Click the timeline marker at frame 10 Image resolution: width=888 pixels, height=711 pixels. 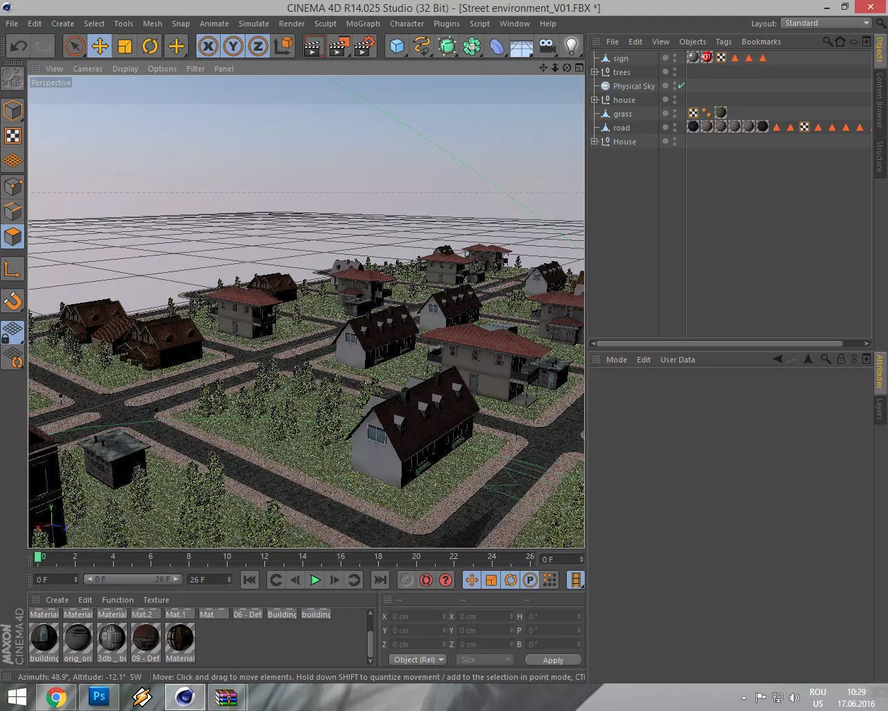(226, 557)
